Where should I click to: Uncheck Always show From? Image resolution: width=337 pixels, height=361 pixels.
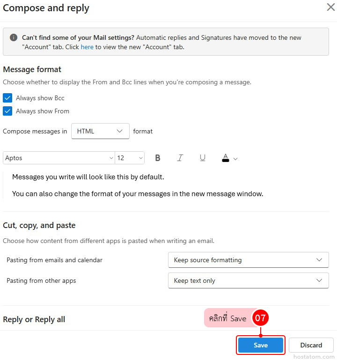tap(7, 111)
